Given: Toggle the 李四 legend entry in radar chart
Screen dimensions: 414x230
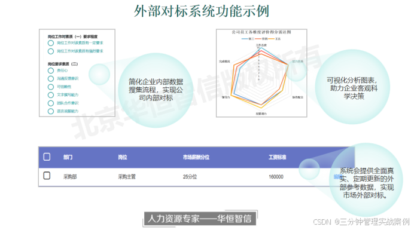Looking at the screenshot, I should [x=261, y=39].
